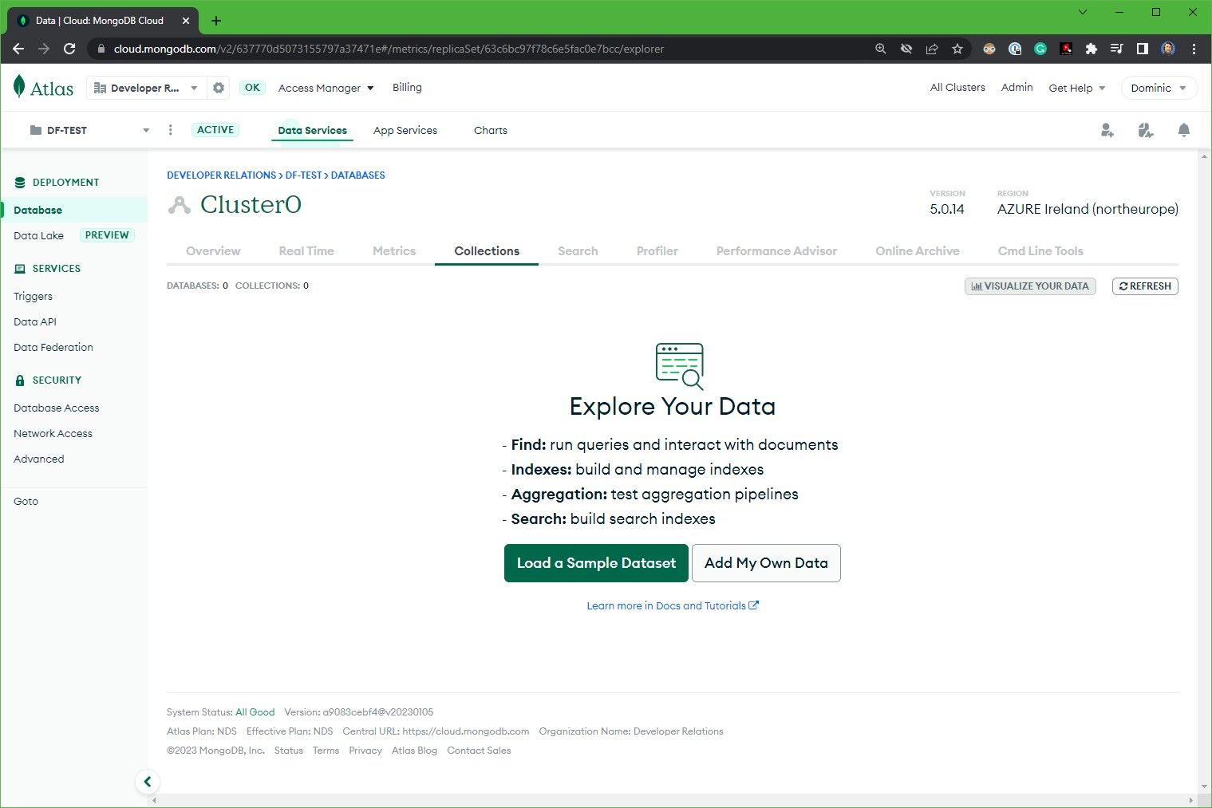Viewport: 1212px width, 808px height.
Task: Click the Visualize Your Data chart button
Action: click(1030, 286)
